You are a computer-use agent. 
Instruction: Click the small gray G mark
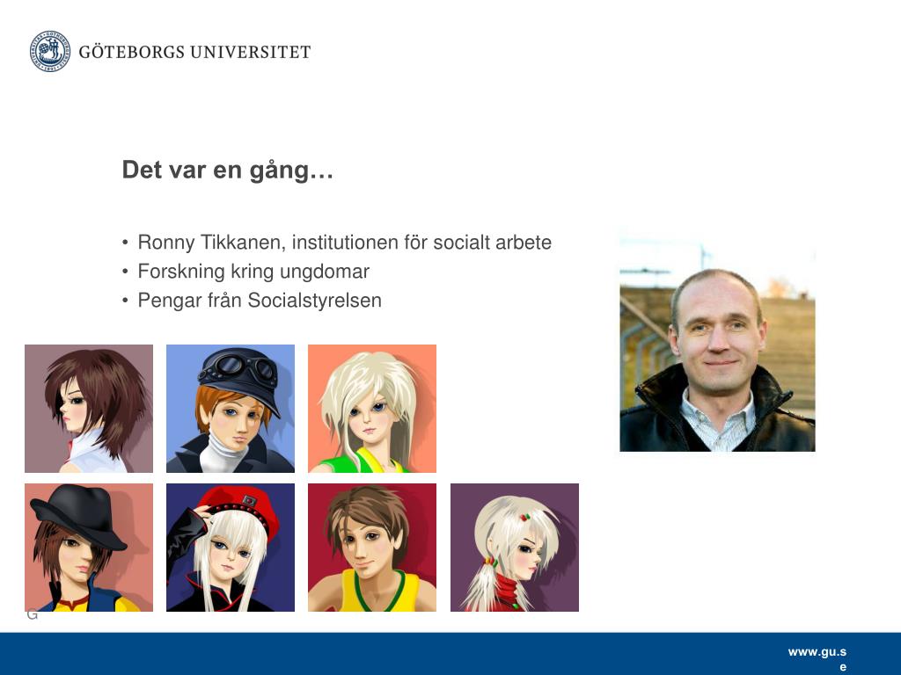coord(33,614)
